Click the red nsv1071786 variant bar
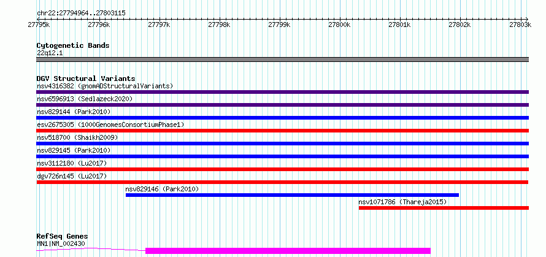The width and height of the screenshot is (546, 257). tap(444, 208)
